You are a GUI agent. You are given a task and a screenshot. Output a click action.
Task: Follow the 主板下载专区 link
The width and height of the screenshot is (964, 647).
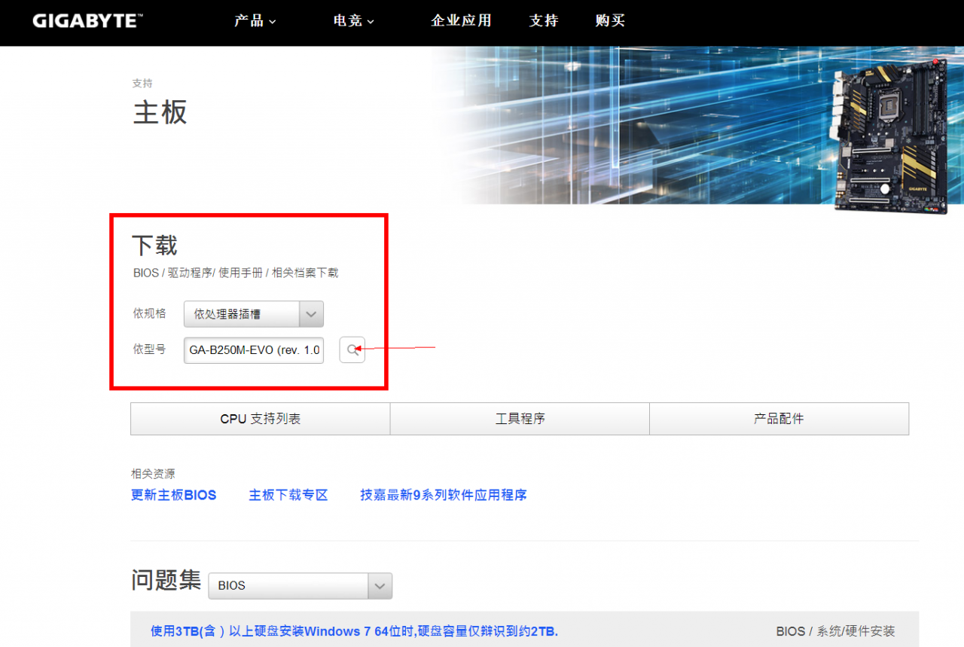pos(288,495)
